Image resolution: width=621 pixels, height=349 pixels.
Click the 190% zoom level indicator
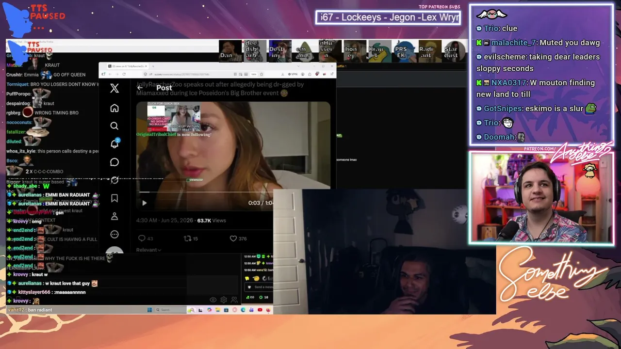pos(254,74)
